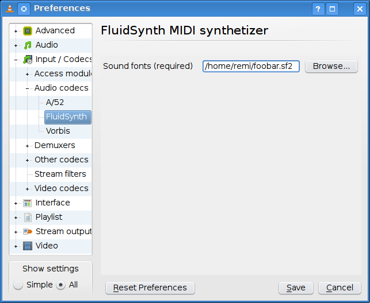The image size is (370, 303).
Task: Expand the Video codecs tree node
Action: point(27,189)
